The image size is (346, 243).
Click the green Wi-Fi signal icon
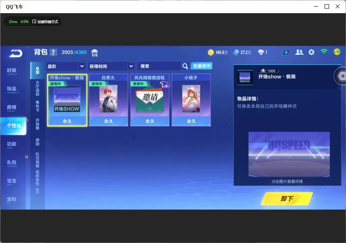[x=324, y=52]
